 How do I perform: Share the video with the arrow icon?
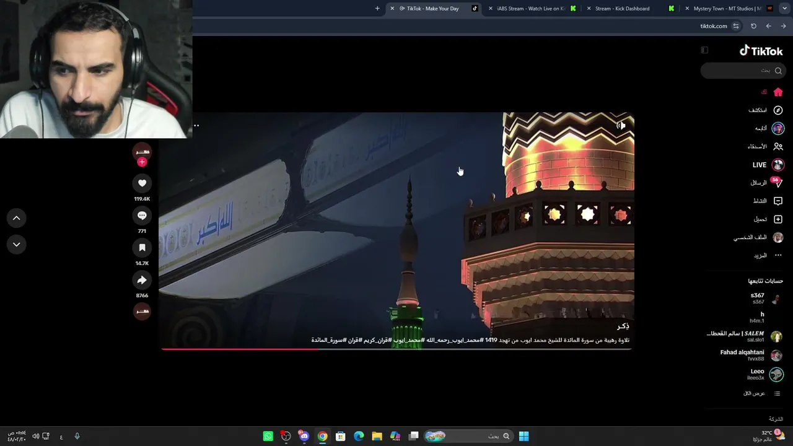tap(142, 280)
